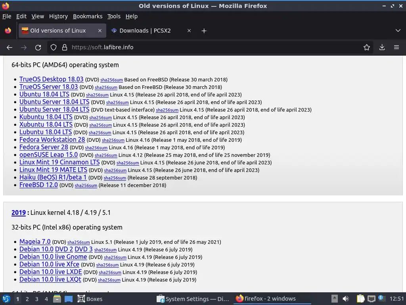Open the Firefox hamburger application menu
The width and height of the screenshot is (406, 305).
point(396,47)
